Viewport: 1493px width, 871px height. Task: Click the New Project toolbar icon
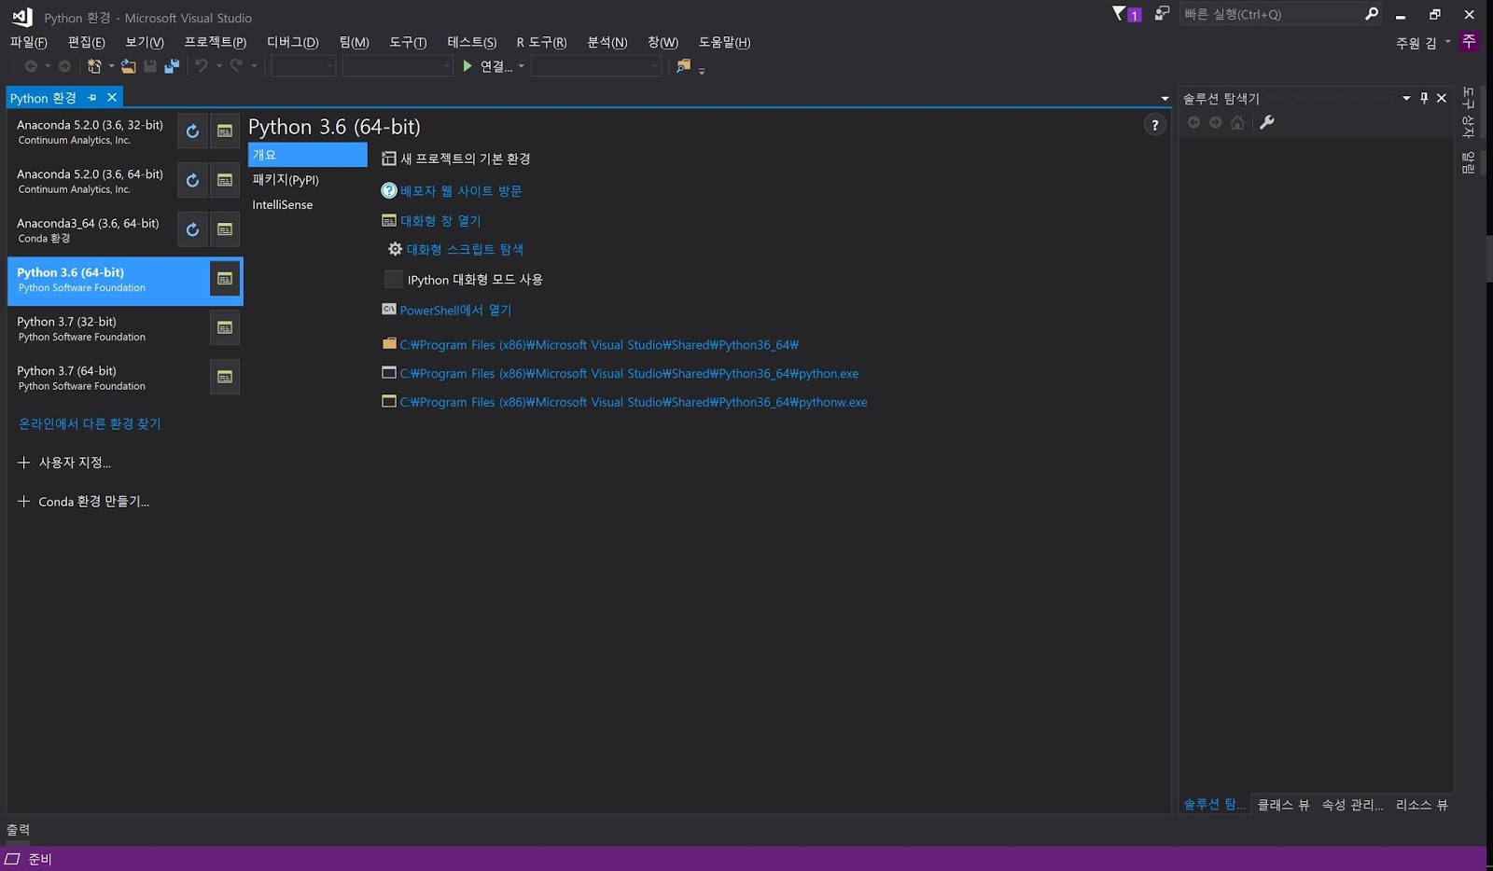[x=94, y=66]
